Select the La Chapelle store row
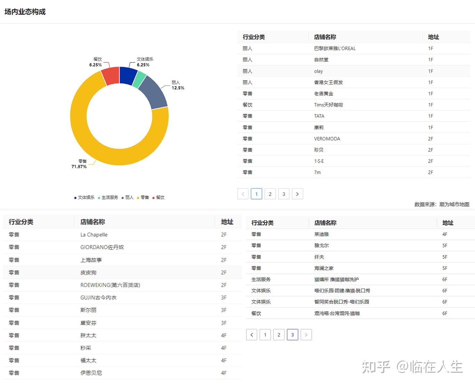The width and height of the screenshot is (475, 386). tap(122, 235)
